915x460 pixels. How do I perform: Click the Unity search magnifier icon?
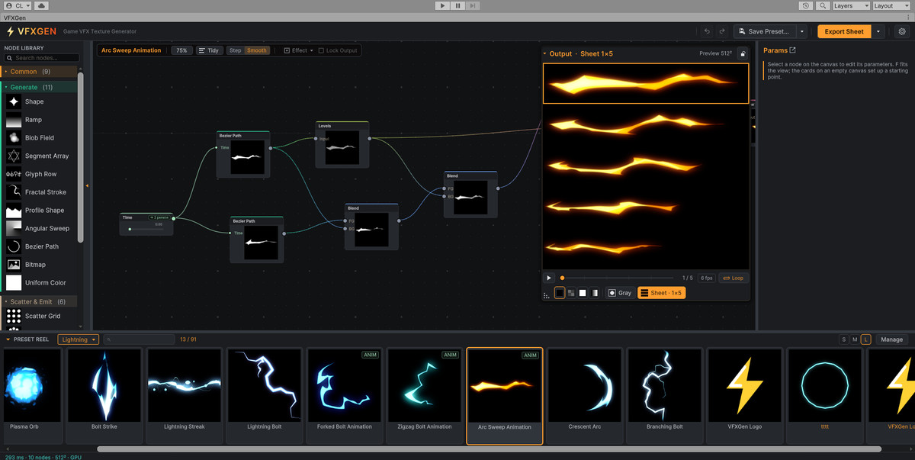point(823,5)
